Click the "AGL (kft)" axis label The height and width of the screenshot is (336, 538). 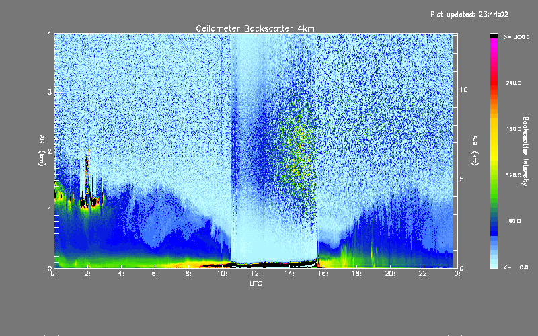click(475, 151)
